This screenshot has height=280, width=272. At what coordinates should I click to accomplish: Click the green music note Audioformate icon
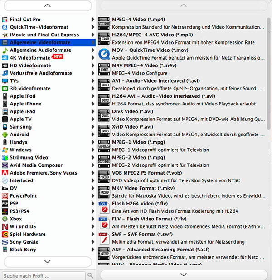(x=5, y=50)
